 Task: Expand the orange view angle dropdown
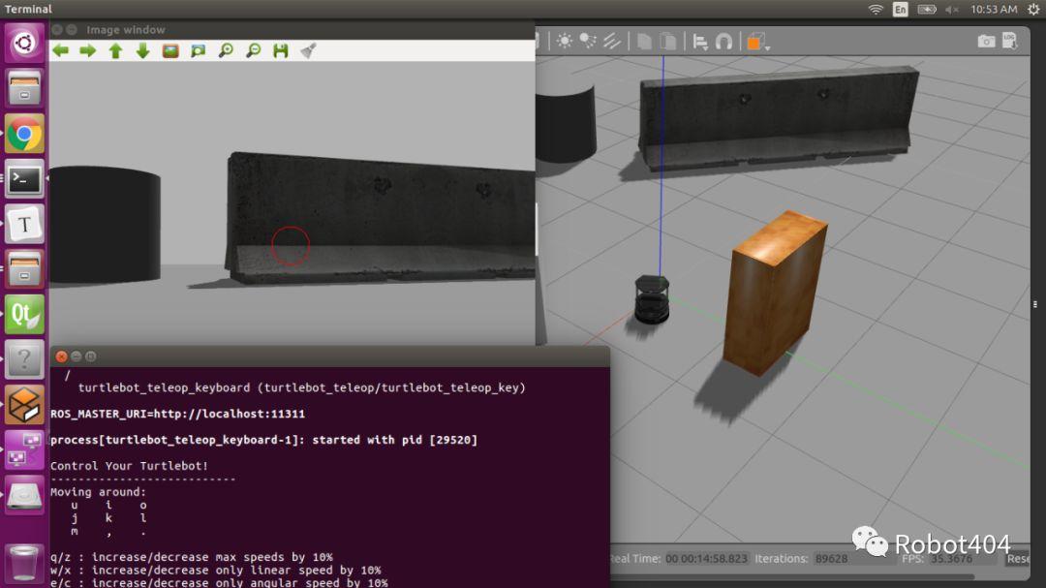767,46
